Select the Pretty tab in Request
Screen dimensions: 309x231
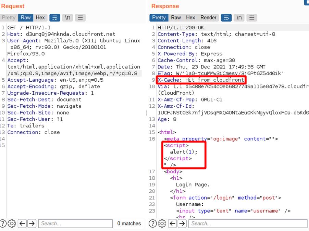point(9,17)
